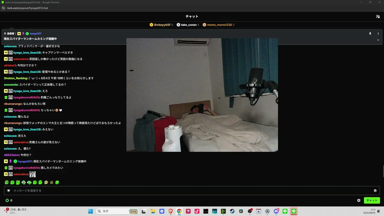Launch Brave browser from taskbar
384x216 pixels.
170,211
